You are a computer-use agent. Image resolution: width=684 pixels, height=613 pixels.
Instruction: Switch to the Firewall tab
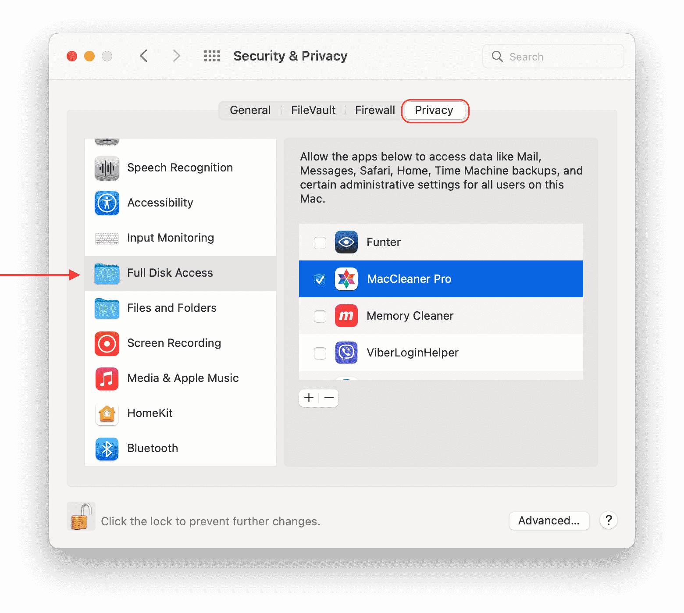click(x=375, y=110)
